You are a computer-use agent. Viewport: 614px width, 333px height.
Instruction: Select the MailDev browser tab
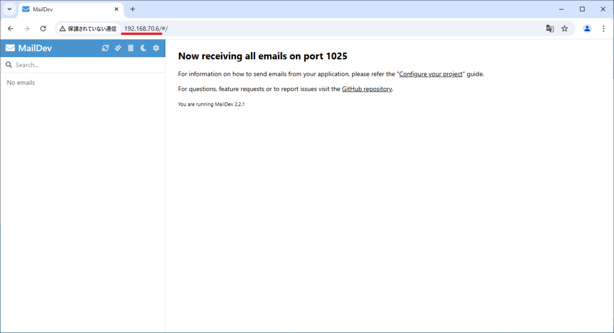point(71,9)
